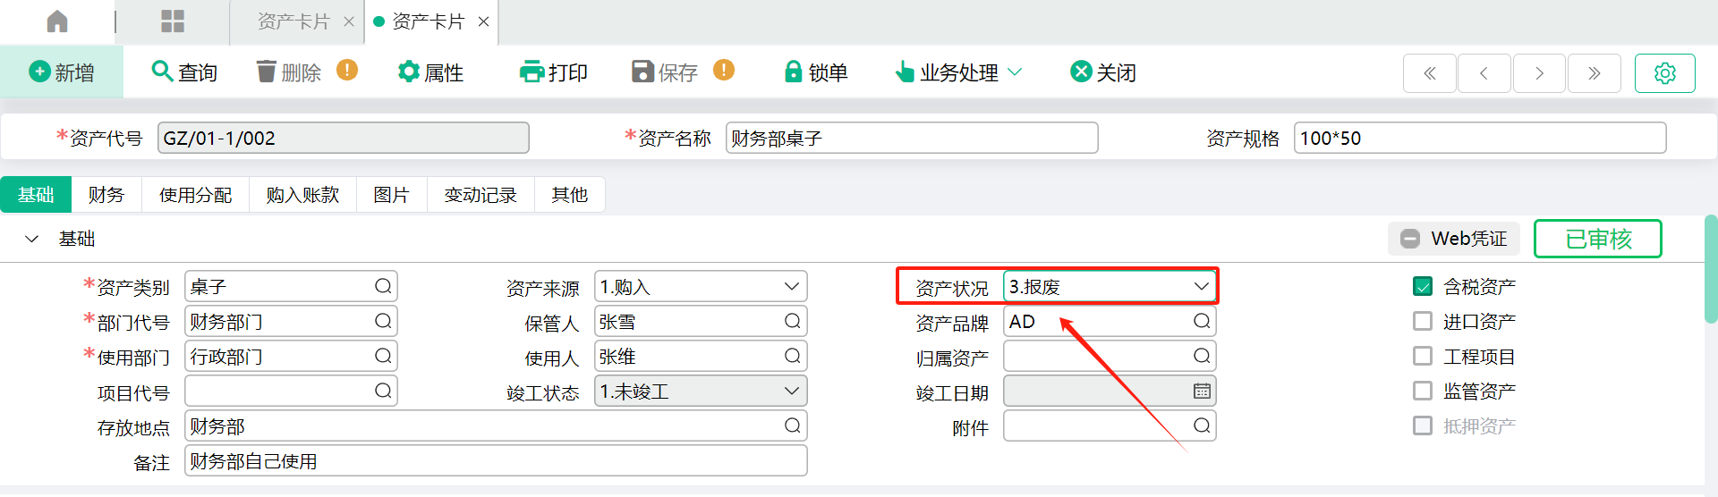Click the Web凭证 button
The width and height of the screenshot is (1718, 497).
pos(1454,239)
